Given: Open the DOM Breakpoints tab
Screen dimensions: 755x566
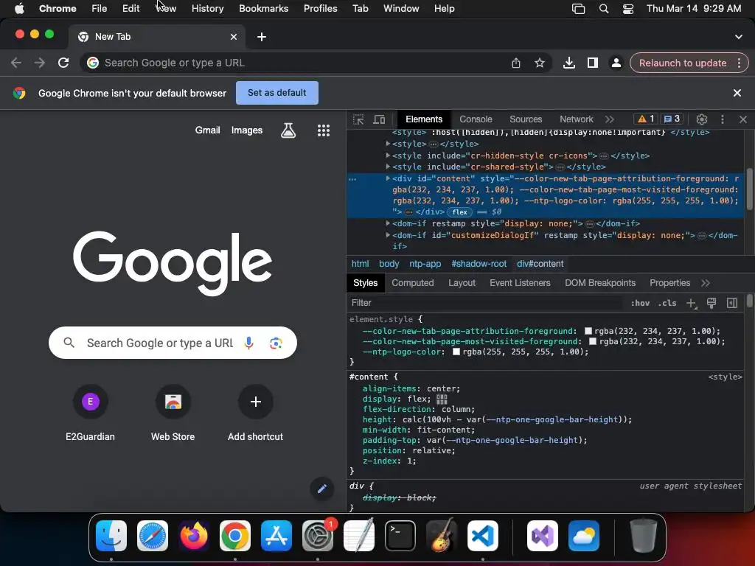Looking at the screenshot, I should [x=600, y=283].
